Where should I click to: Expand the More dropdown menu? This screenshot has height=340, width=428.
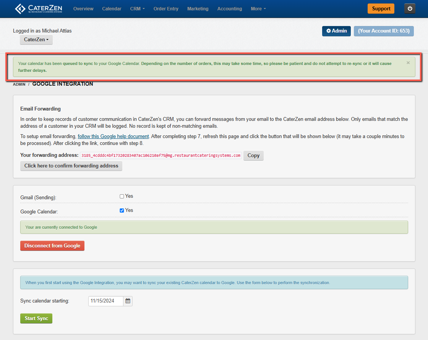pos(258,9)
